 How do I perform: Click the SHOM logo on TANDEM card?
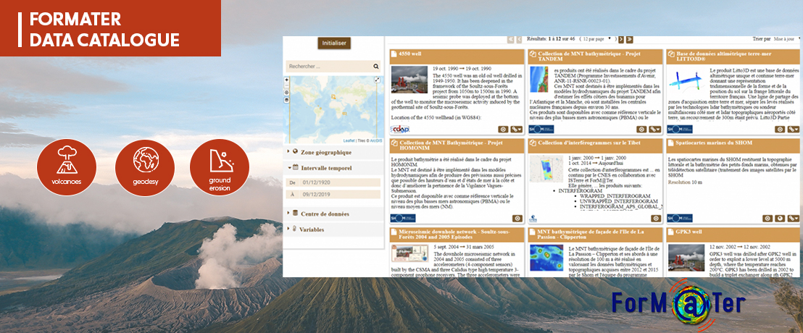pos(541,130)
